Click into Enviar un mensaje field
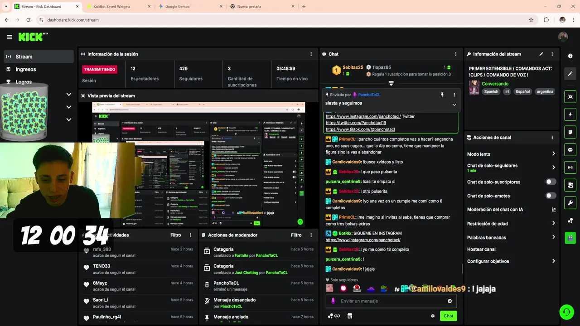 click(x=391, y=301)
